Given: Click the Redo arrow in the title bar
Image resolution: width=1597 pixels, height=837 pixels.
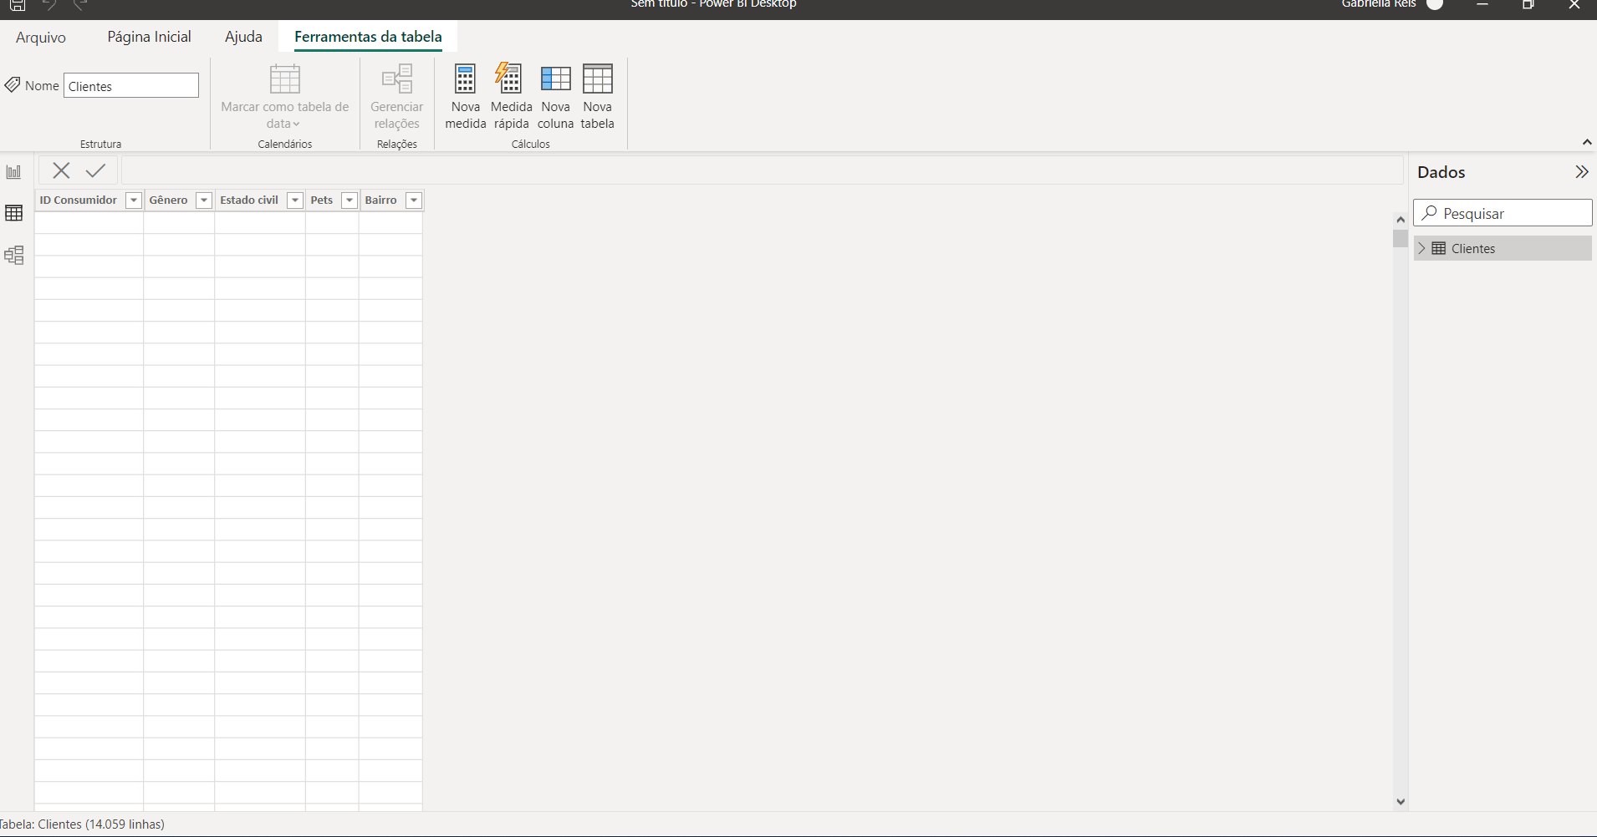Looking at the screenshot, I should [80, 4].
